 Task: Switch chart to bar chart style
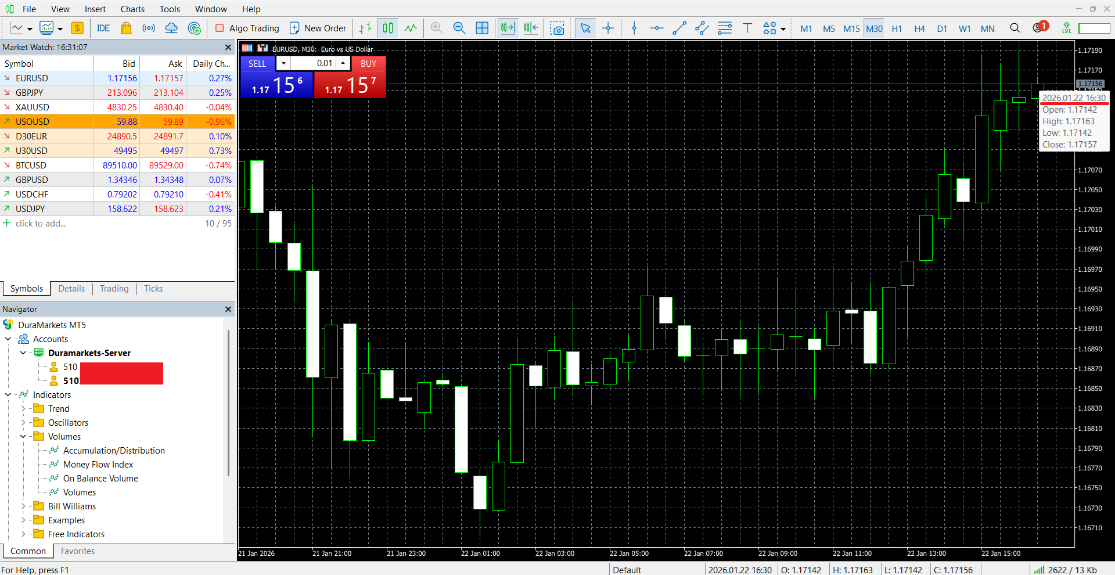pyautogui.click(x=365, y=28)
